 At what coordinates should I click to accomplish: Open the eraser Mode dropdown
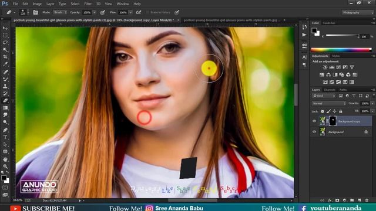point(60,12)
